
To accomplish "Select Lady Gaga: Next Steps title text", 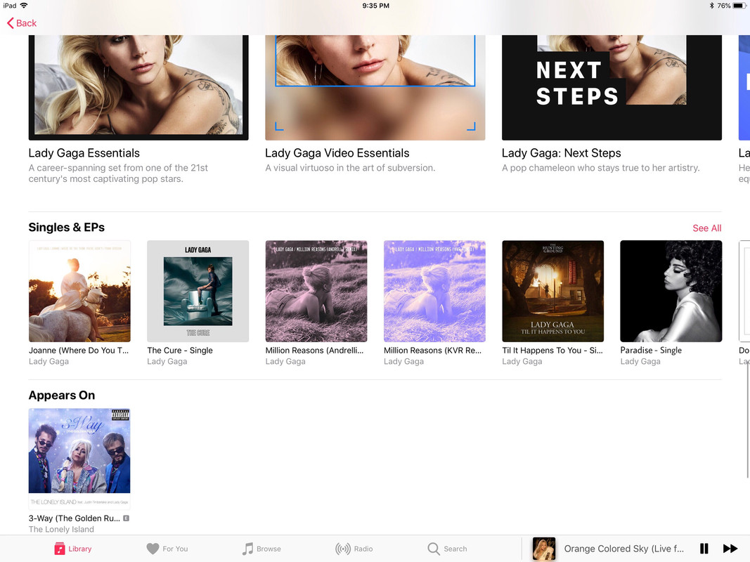I will tap(561, 153).
